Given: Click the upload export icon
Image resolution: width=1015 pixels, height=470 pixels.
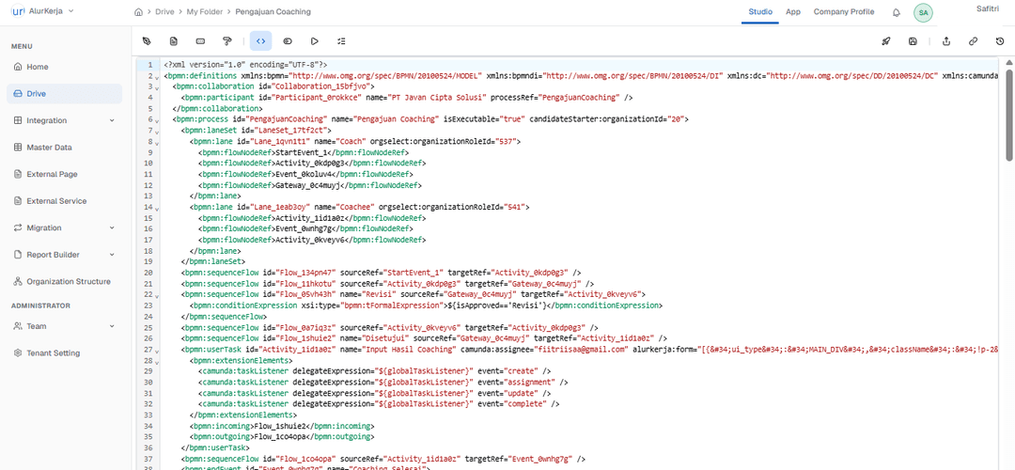Looking at the screenshot, I should (946, 40).
